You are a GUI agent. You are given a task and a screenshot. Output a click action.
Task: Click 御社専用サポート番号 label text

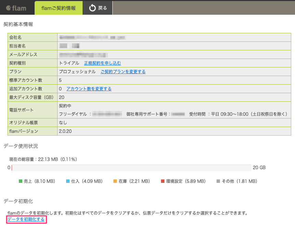[x=147, y=114]
